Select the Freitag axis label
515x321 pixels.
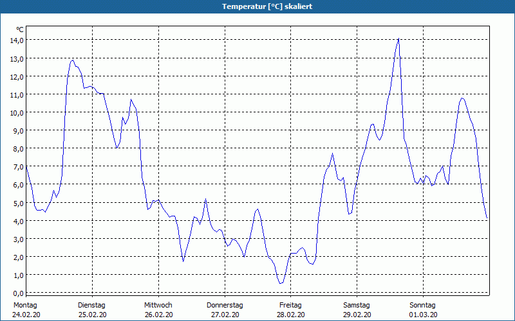tap(291, 305)
